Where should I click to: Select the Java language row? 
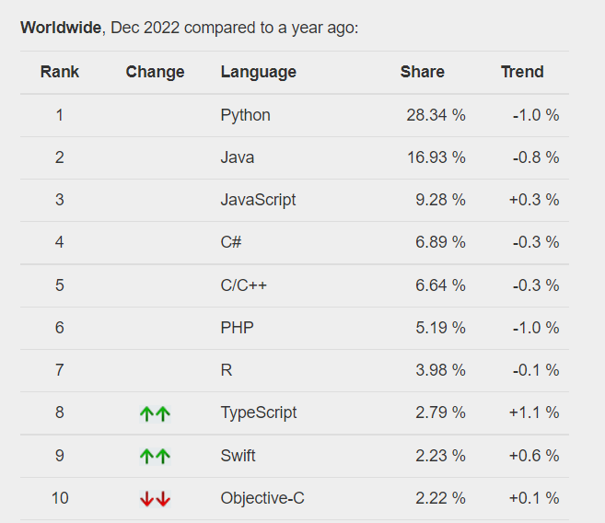238,157
